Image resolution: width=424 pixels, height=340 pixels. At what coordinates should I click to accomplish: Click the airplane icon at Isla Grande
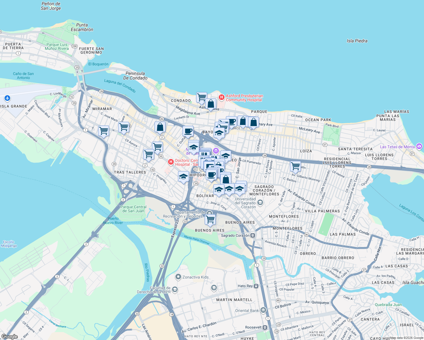[8, 98]
